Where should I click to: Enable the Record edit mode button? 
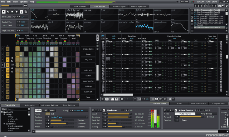coord(17,12)
